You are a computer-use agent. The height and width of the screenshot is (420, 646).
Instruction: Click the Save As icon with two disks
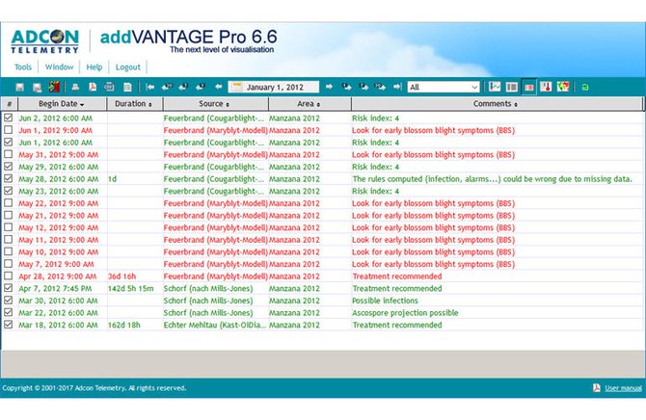[x=37, y=88]
